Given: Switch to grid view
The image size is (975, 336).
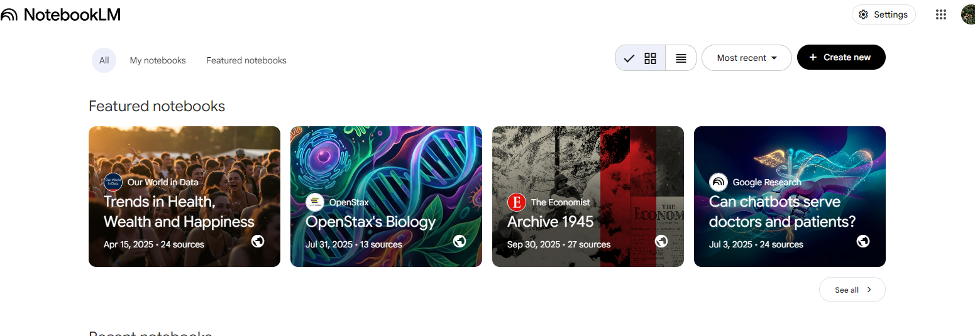Looking at the screenshot, I should [650, 58].
